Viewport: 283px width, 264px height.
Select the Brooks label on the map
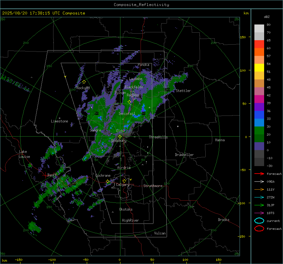(x=224, y=220)
